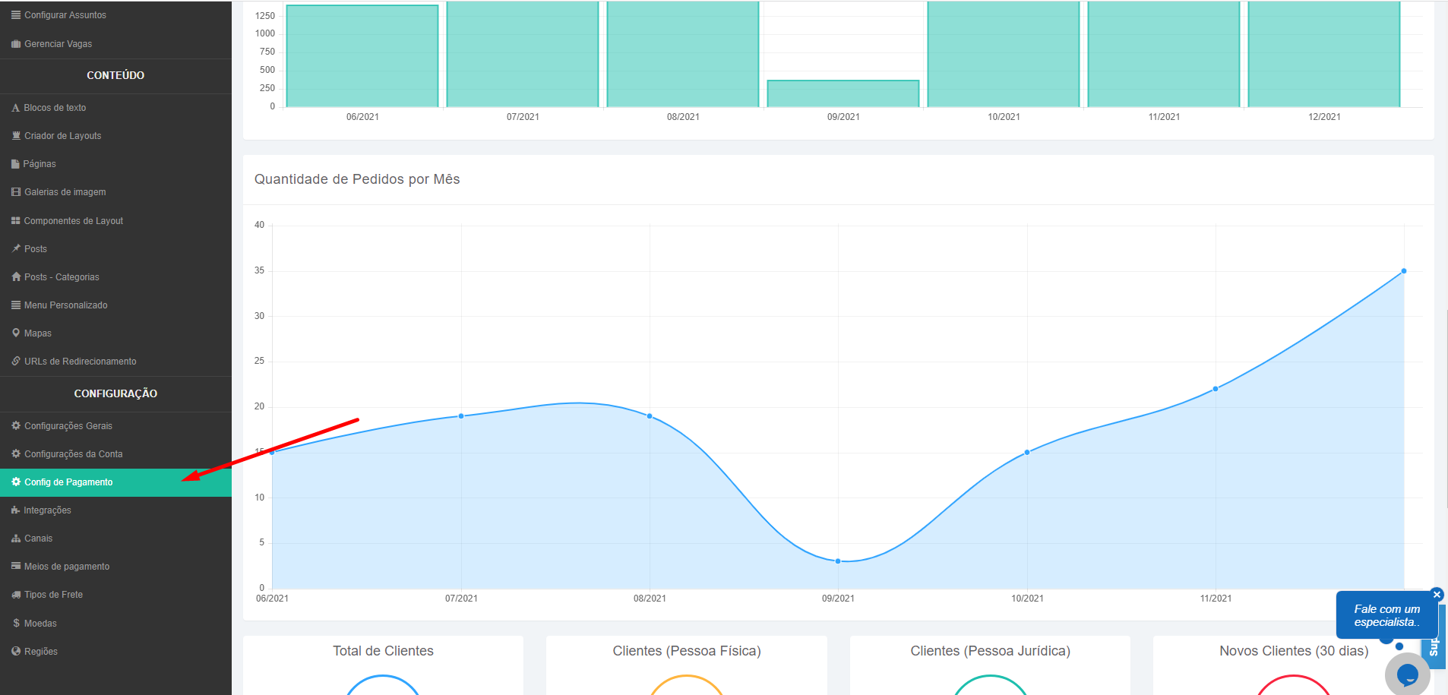
Task: Click the Configurar Assuntos list icon
Action: pos(16,15)
